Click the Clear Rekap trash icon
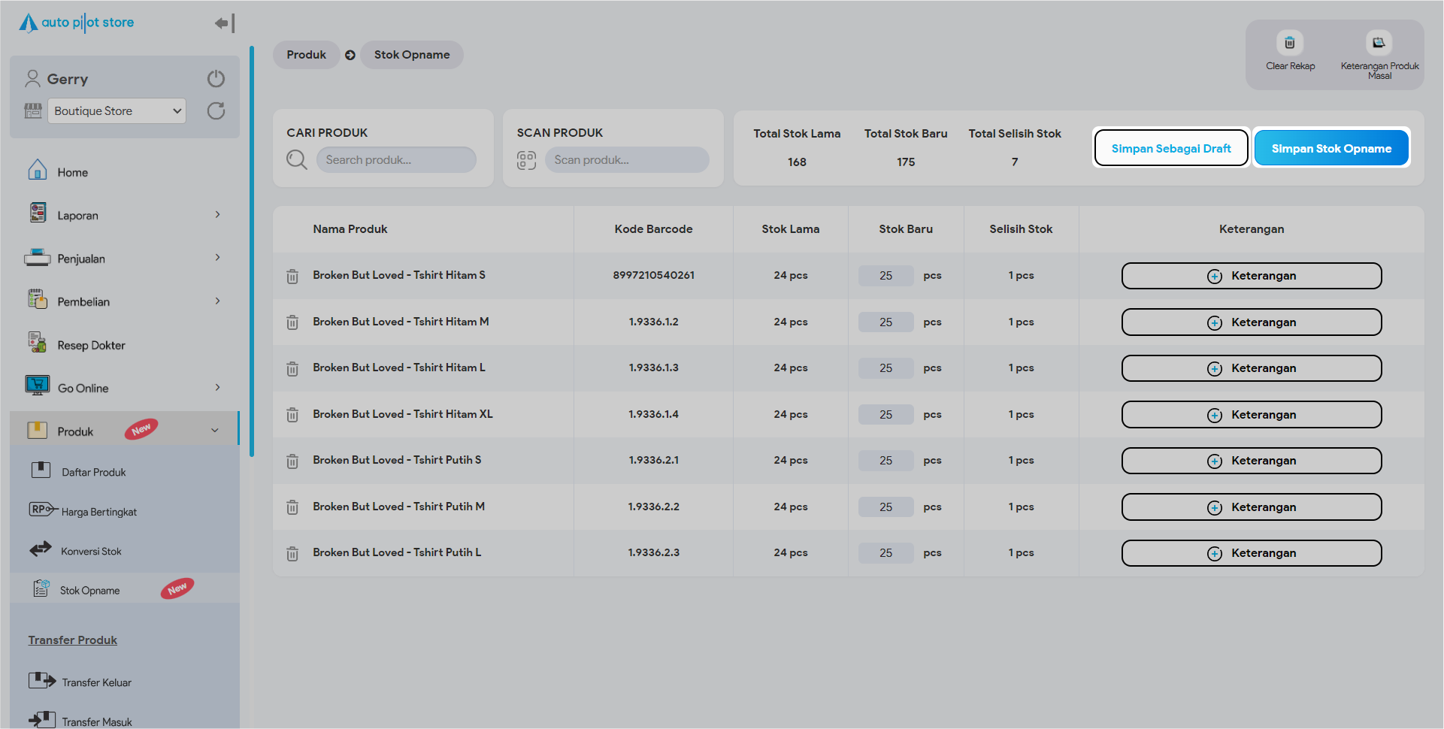Viewport: 1444px width, 729px height. pyautogui.click(x=1289, y=43)
